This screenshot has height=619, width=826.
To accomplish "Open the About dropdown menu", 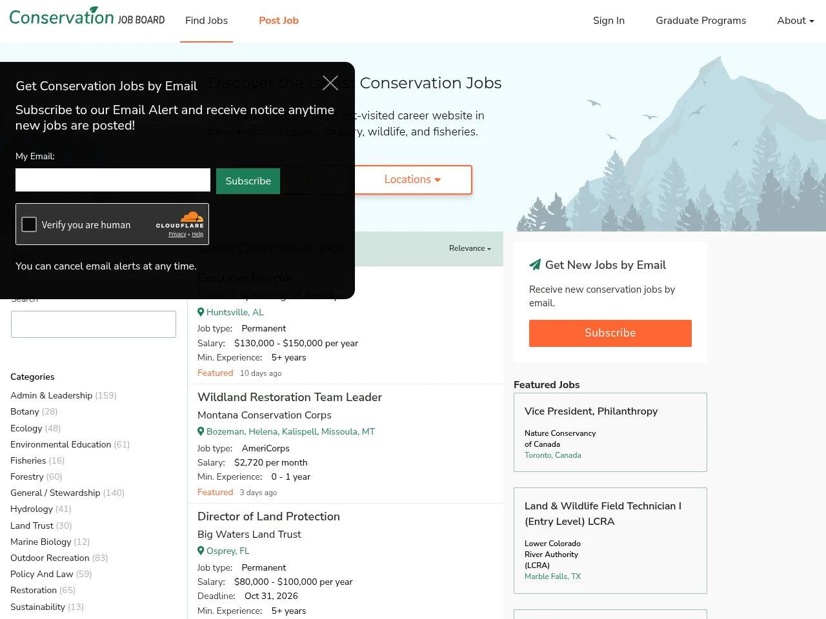I will point(796,20).
